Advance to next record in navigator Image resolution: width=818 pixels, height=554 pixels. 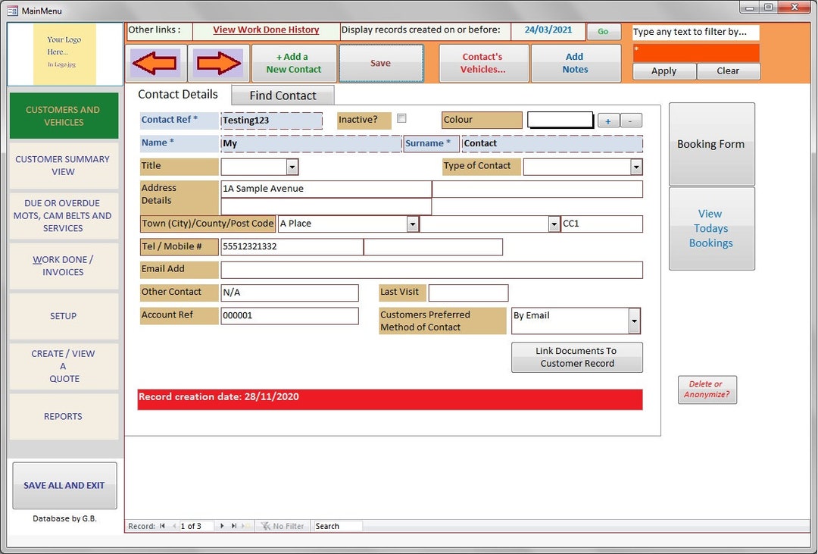[x=222, y=525]
